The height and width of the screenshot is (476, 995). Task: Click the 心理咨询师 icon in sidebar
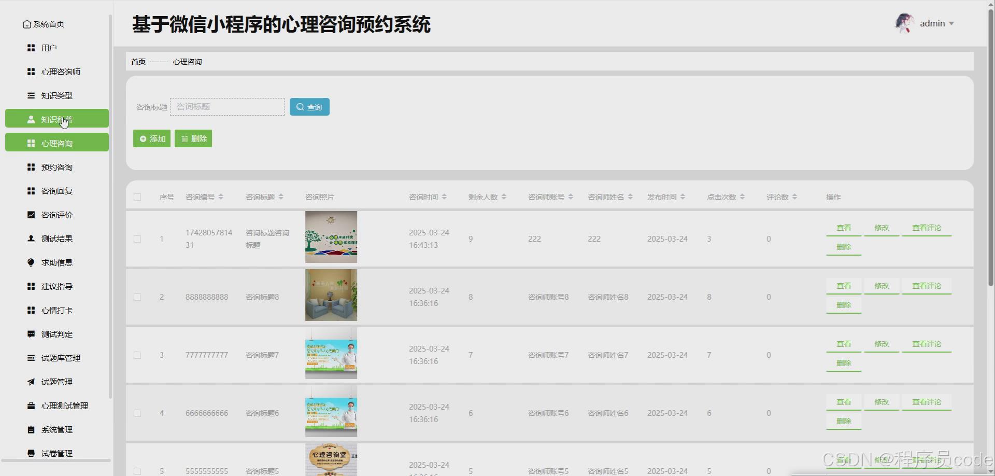point(31,72)
